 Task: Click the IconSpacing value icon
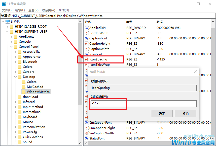coord(87,59)
